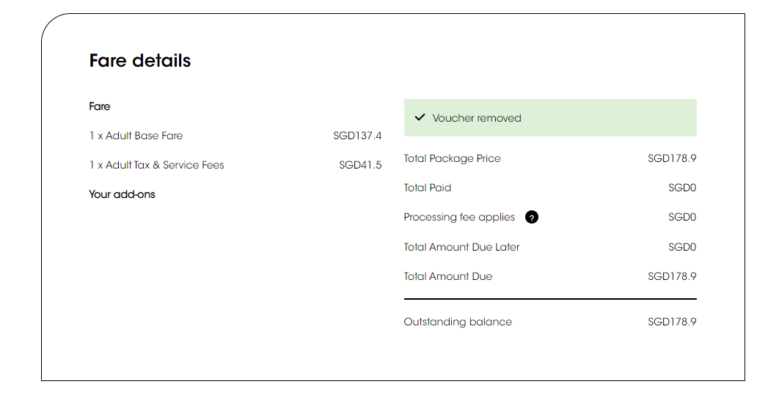
Task: Click the Your add-ons label
Action: (122, 194)
